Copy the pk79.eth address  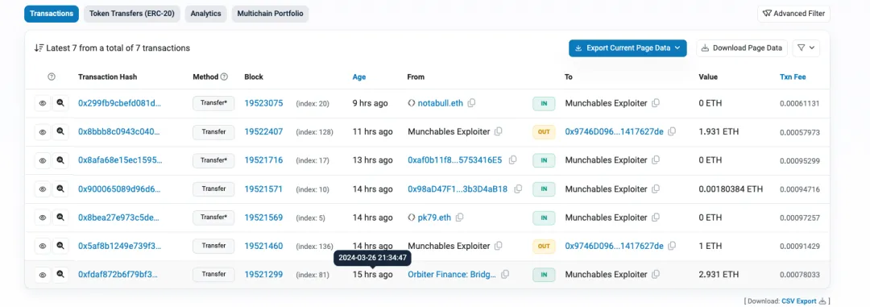pos(459,217)
